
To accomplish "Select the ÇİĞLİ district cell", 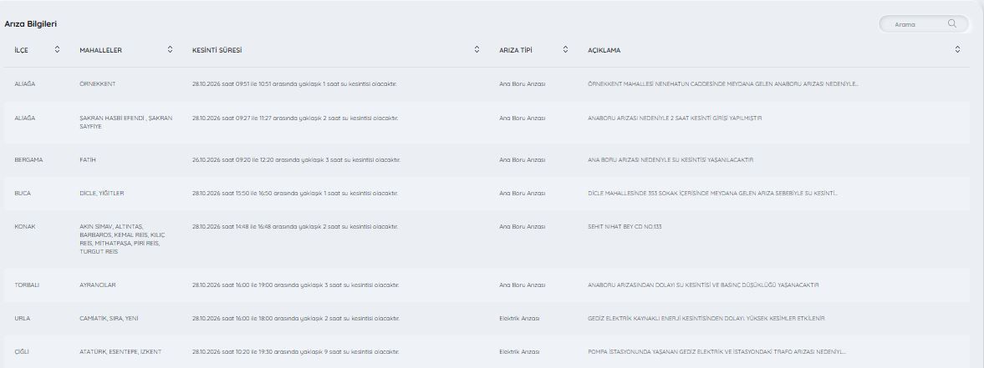I will coord(22,352).
